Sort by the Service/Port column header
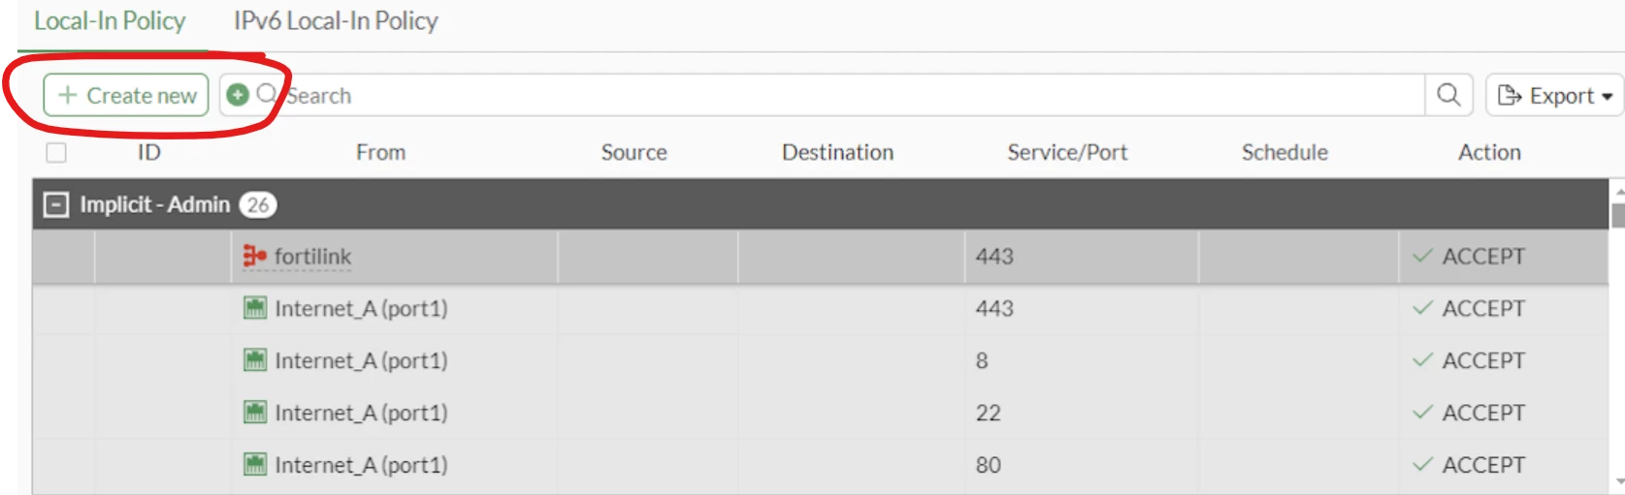1625x495 pixels. pyautogui.click(x=1067, y=152)
